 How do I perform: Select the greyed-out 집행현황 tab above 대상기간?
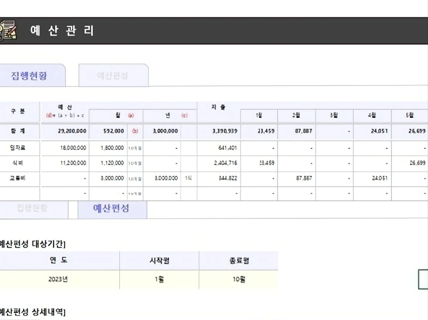coord(34,209)
